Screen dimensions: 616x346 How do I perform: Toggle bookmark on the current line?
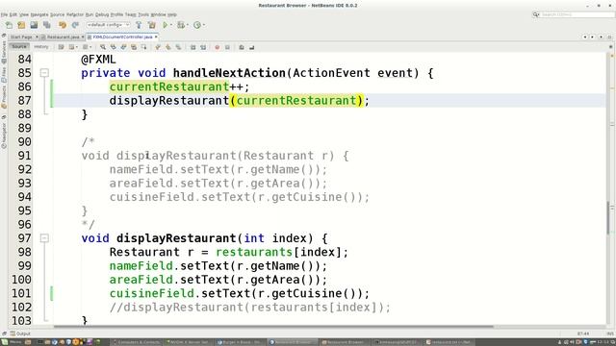[178, 47]
